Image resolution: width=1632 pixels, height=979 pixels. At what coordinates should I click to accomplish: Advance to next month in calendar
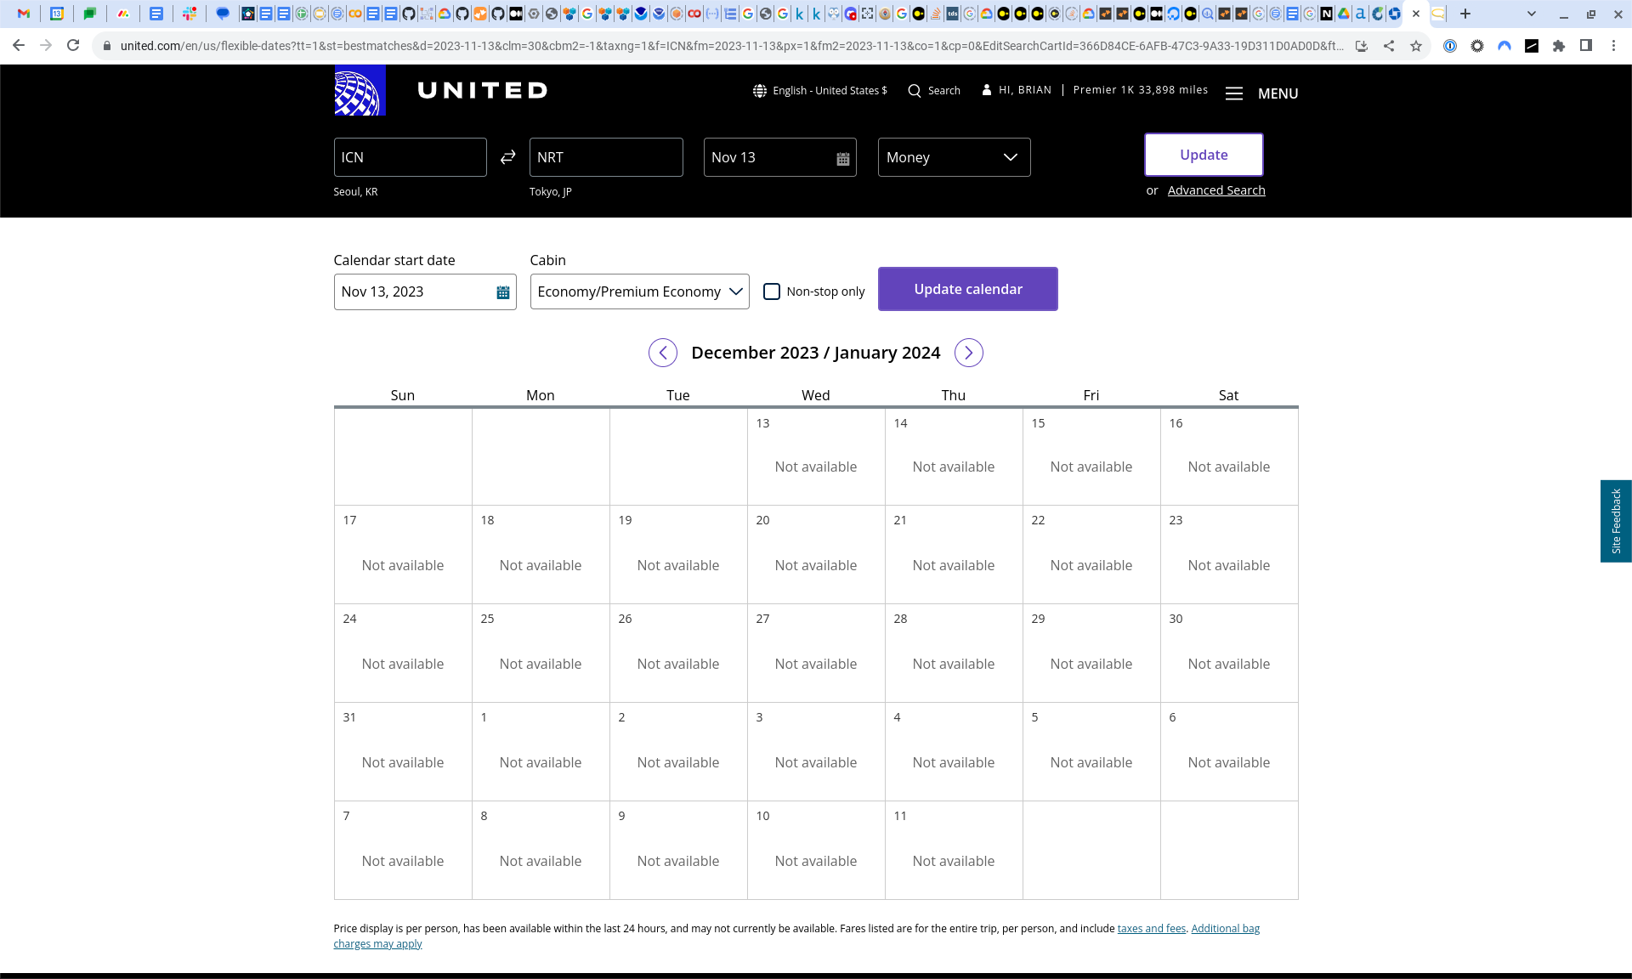tap(968, 353)
